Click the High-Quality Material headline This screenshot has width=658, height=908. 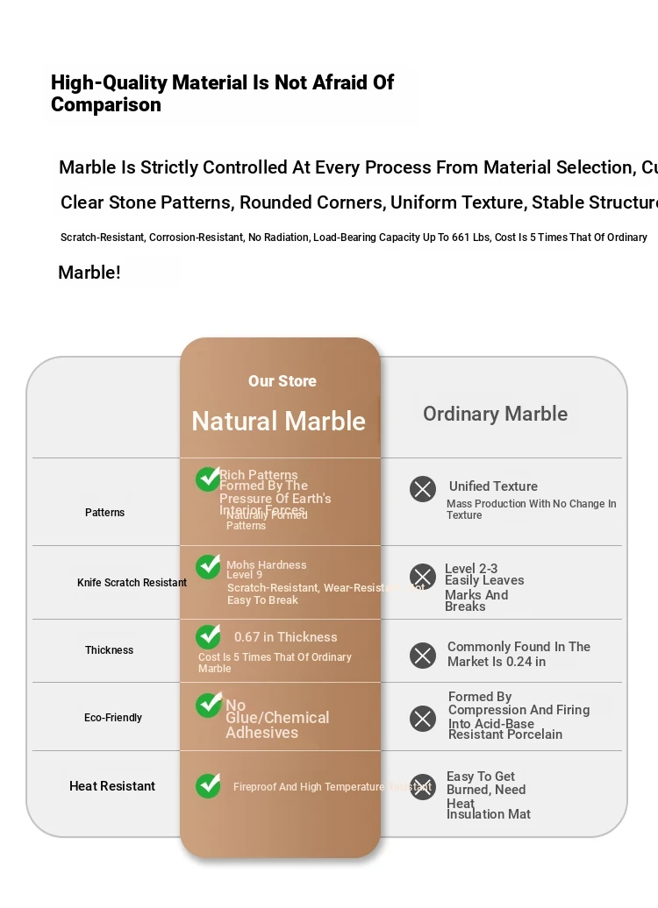tap(222, 94)
